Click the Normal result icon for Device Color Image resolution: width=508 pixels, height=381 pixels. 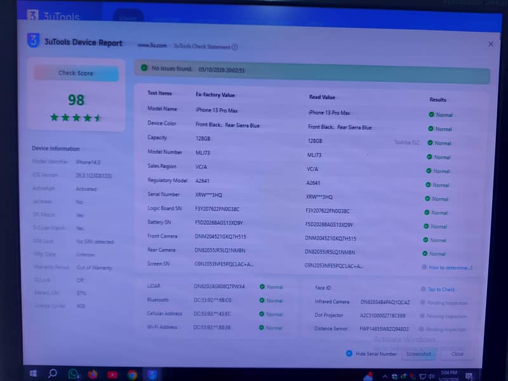(x=431, y=129)
